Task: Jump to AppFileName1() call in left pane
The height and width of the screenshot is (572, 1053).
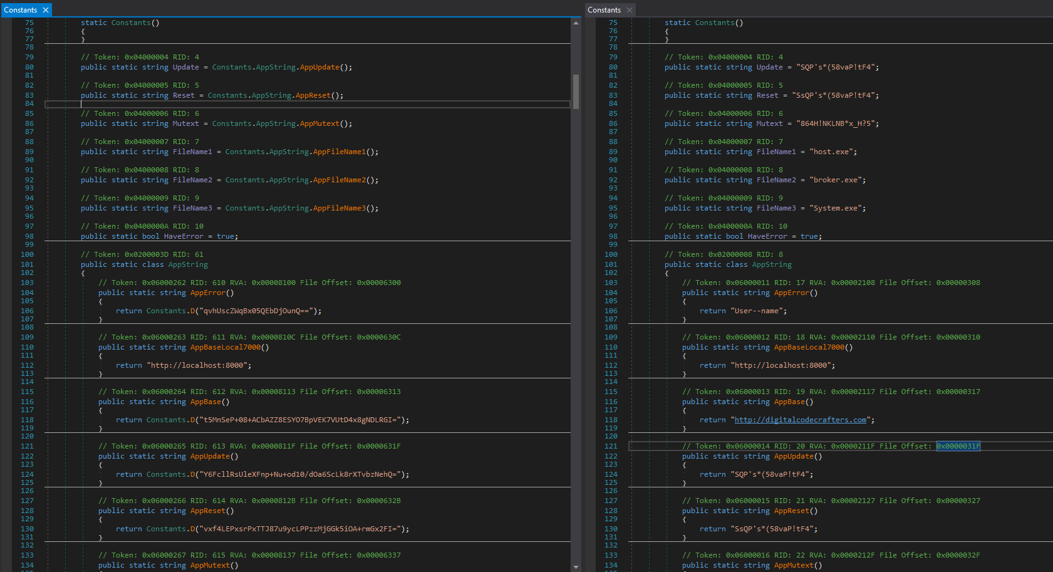Action: click(x=339, y=152)
